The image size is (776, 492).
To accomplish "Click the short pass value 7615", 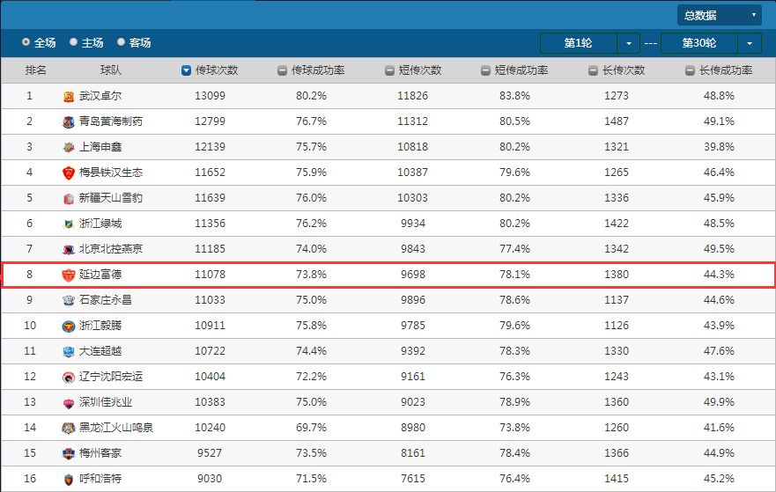I will click(x=413, y=479).
